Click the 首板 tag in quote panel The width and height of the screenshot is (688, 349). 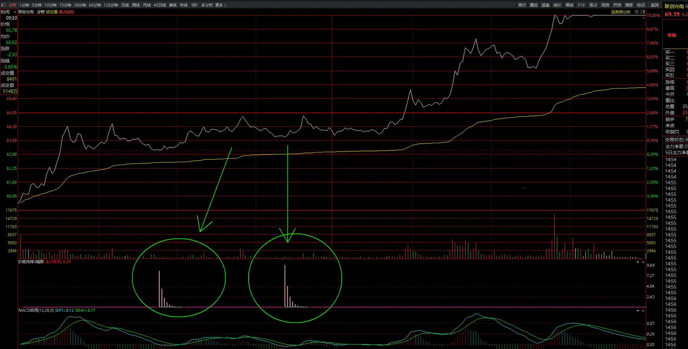(x=672, y=35)
